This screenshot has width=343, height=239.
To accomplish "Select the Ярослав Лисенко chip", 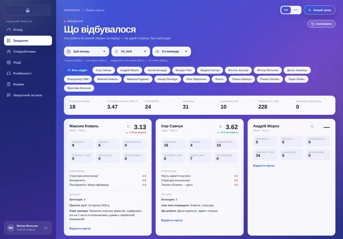I will click(79, 88).
